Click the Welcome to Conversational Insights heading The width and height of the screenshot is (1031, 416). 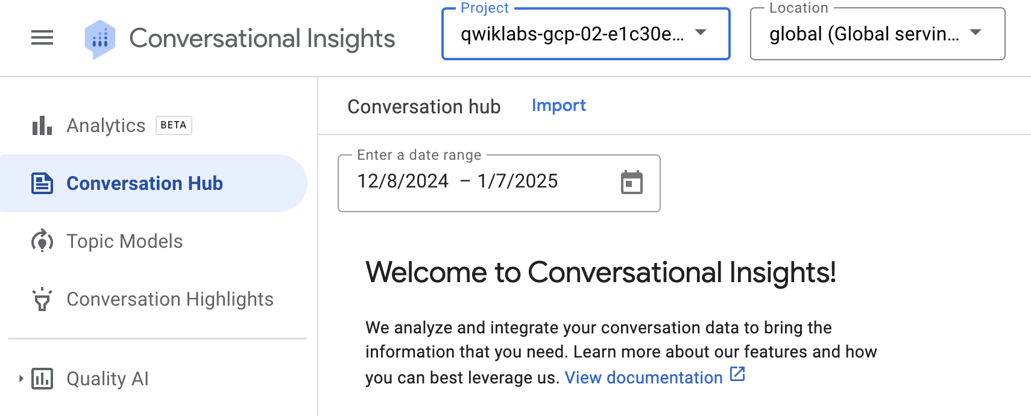601,273
